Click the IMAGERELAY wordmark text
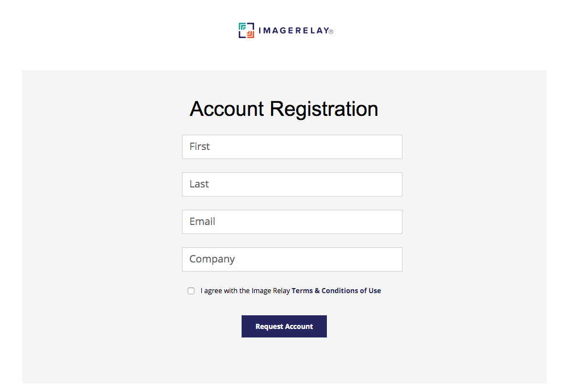The width and height of the screenshot is (577, 392). point(294,31)
